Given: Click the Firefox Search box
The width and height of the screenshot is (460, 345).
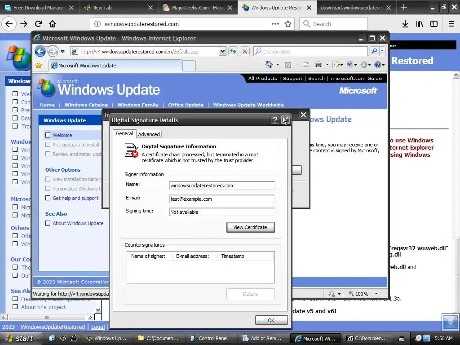Looking at the screenshot, I should (x=334, y=24).
